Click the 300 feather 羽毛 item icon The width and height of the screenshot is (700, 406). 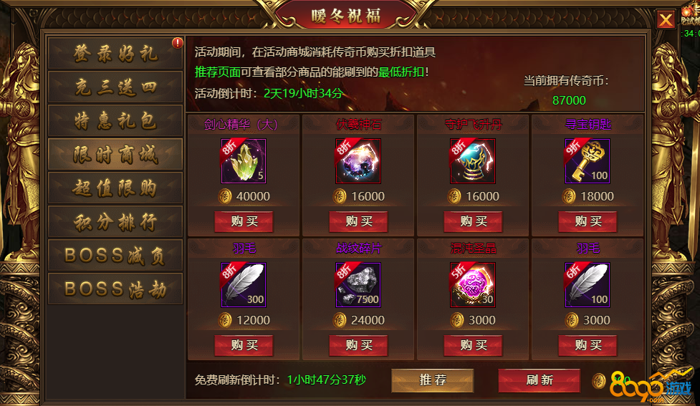click(244, 285)
